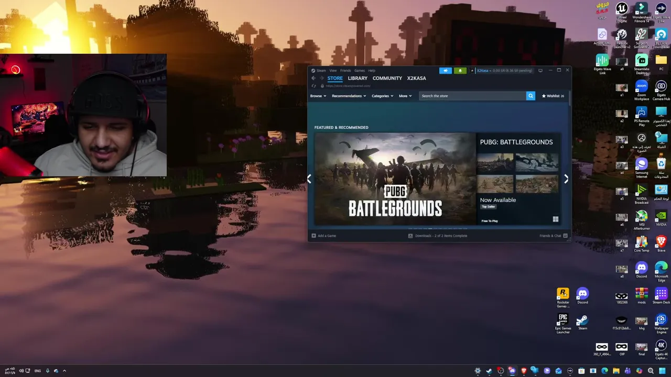Open Elgato Camera Hub shortcut
Screen dimensions: 671x377
coord(661,90)
